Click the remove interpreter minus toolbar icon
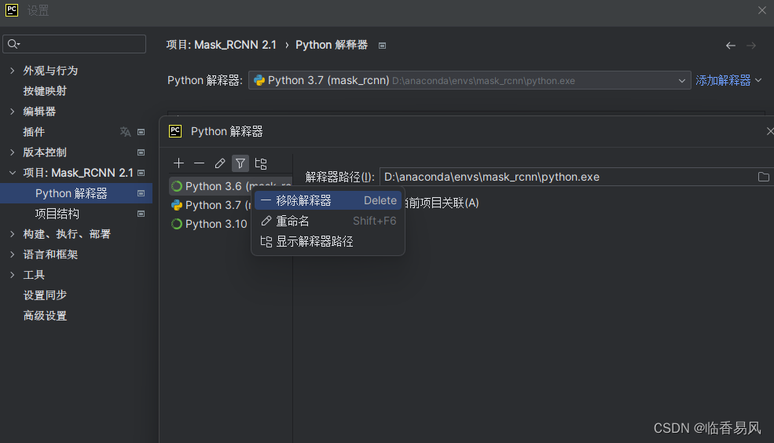The height and width of the screenshot is (443, 774). coord(199,163)
